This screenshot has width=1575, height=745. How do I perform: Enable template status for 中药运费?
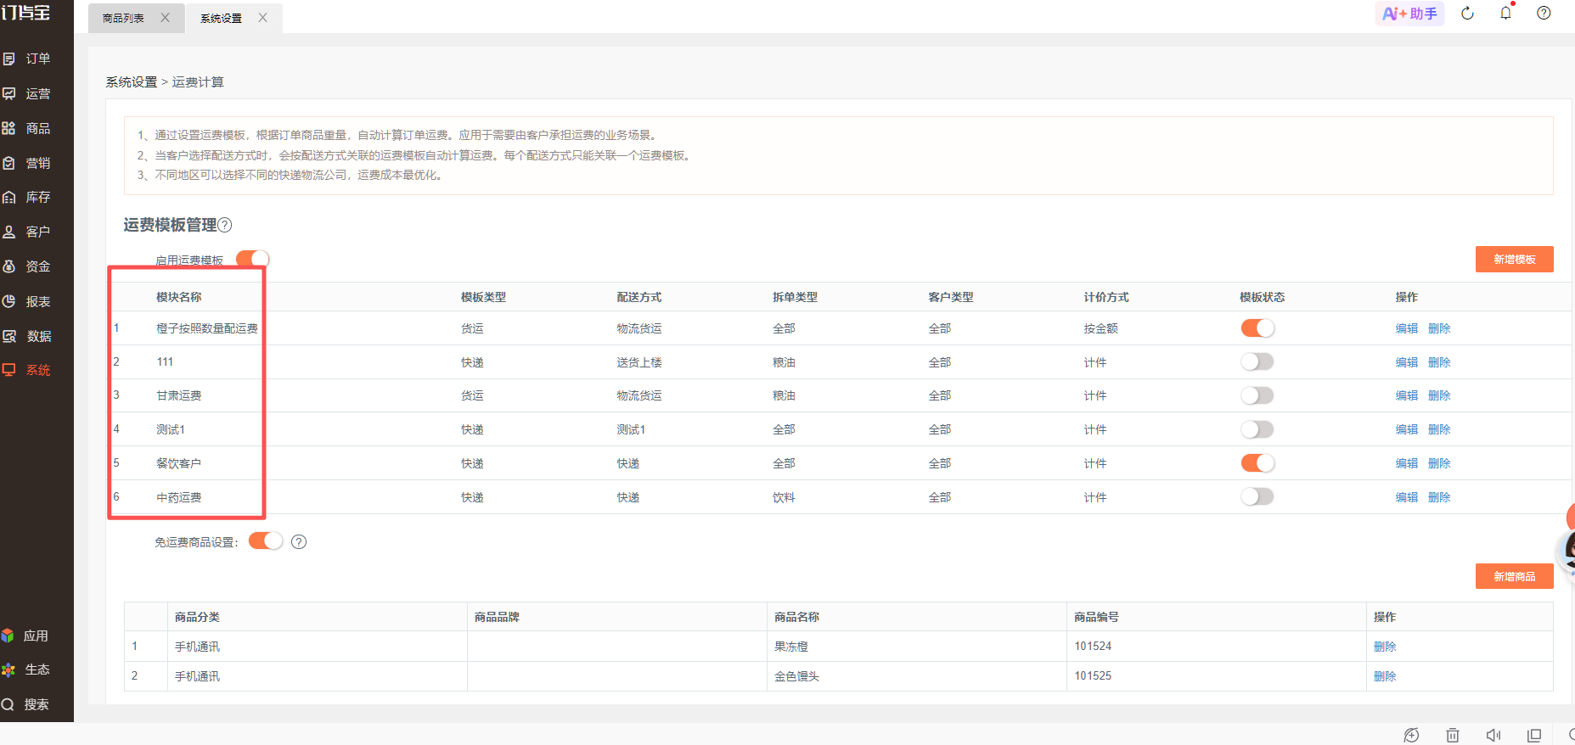coord(1257,497)
